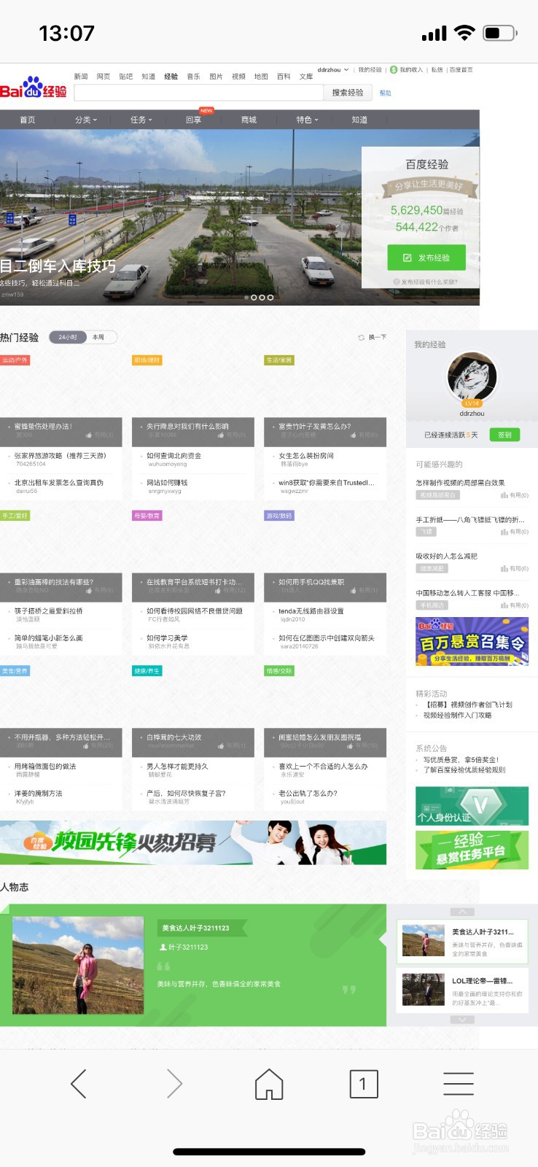538x1167 pixels.
Task: Tap the browser home icon
Action: click(269, 1084)
